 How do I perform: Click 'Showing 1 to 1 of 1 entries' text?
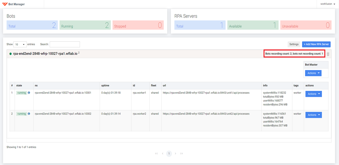(21, 147)
